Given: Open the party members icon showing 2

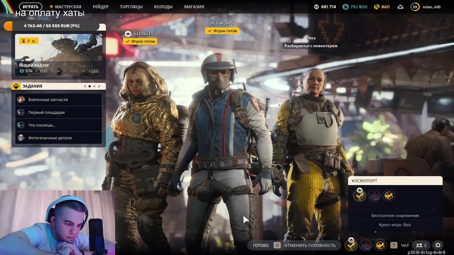Looking at the screenshot, I should (x=421, y=245).
